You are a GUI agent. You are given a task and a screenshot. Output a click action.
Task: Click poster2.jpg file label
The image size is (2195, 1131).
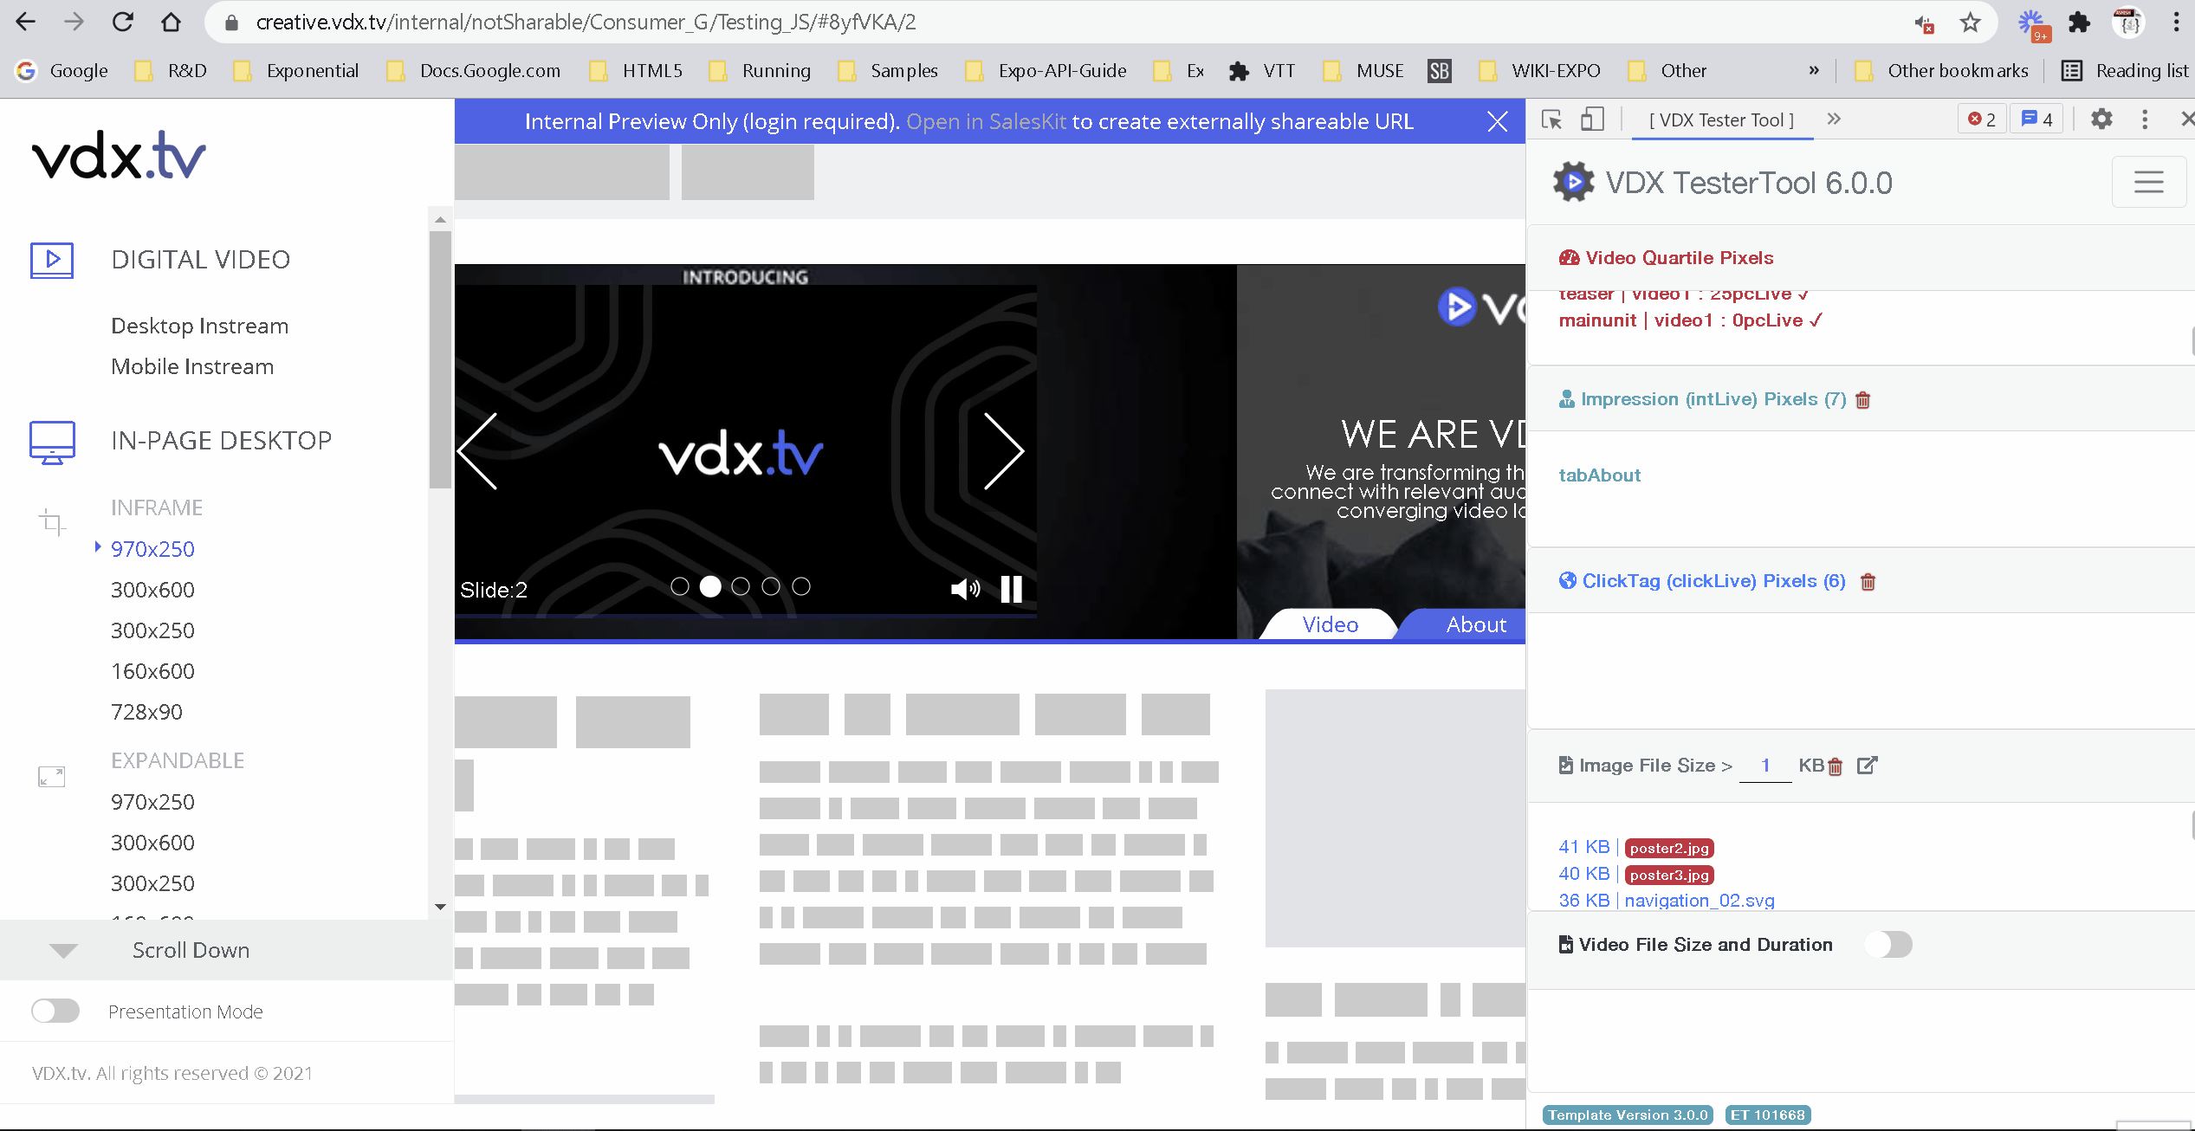(1669, 848)
